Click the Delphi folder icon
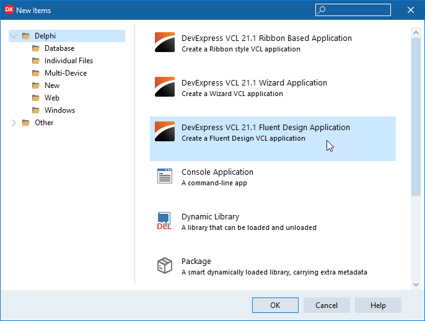The image size is (425, 321). coord(26,36)
